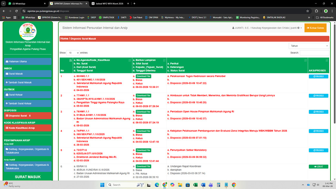
Task: Open Tambah Surat Masuk in the sidebar
Action: [x=28, y=82]
